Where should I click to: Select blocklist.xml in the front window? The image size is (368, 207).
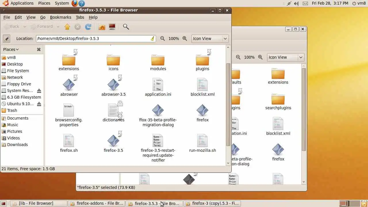(x=202, y=85)
